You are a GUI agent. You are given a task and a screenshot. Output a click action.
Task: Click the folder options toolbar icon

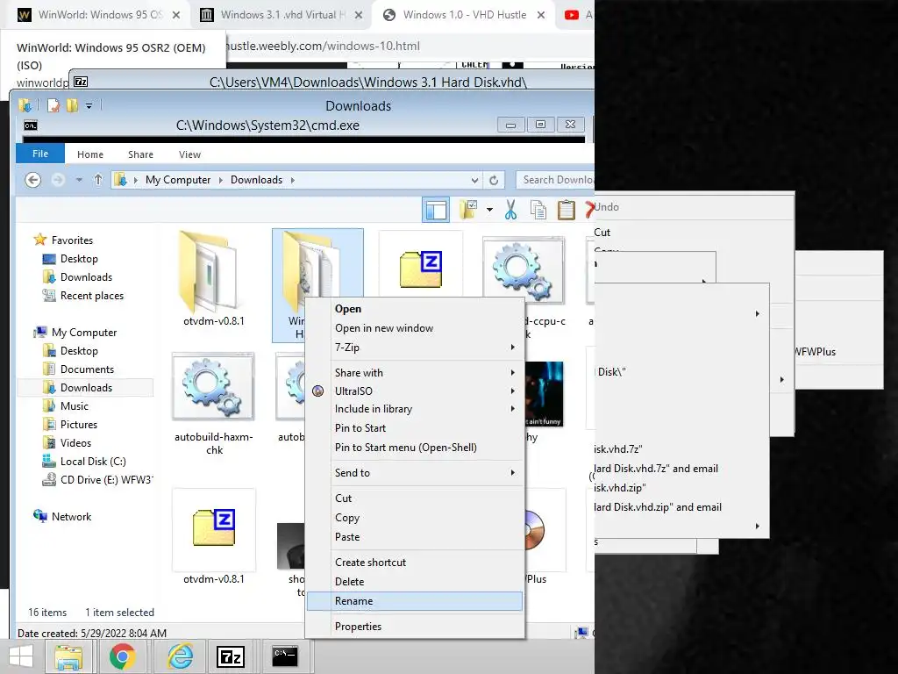tap(468, 210)
